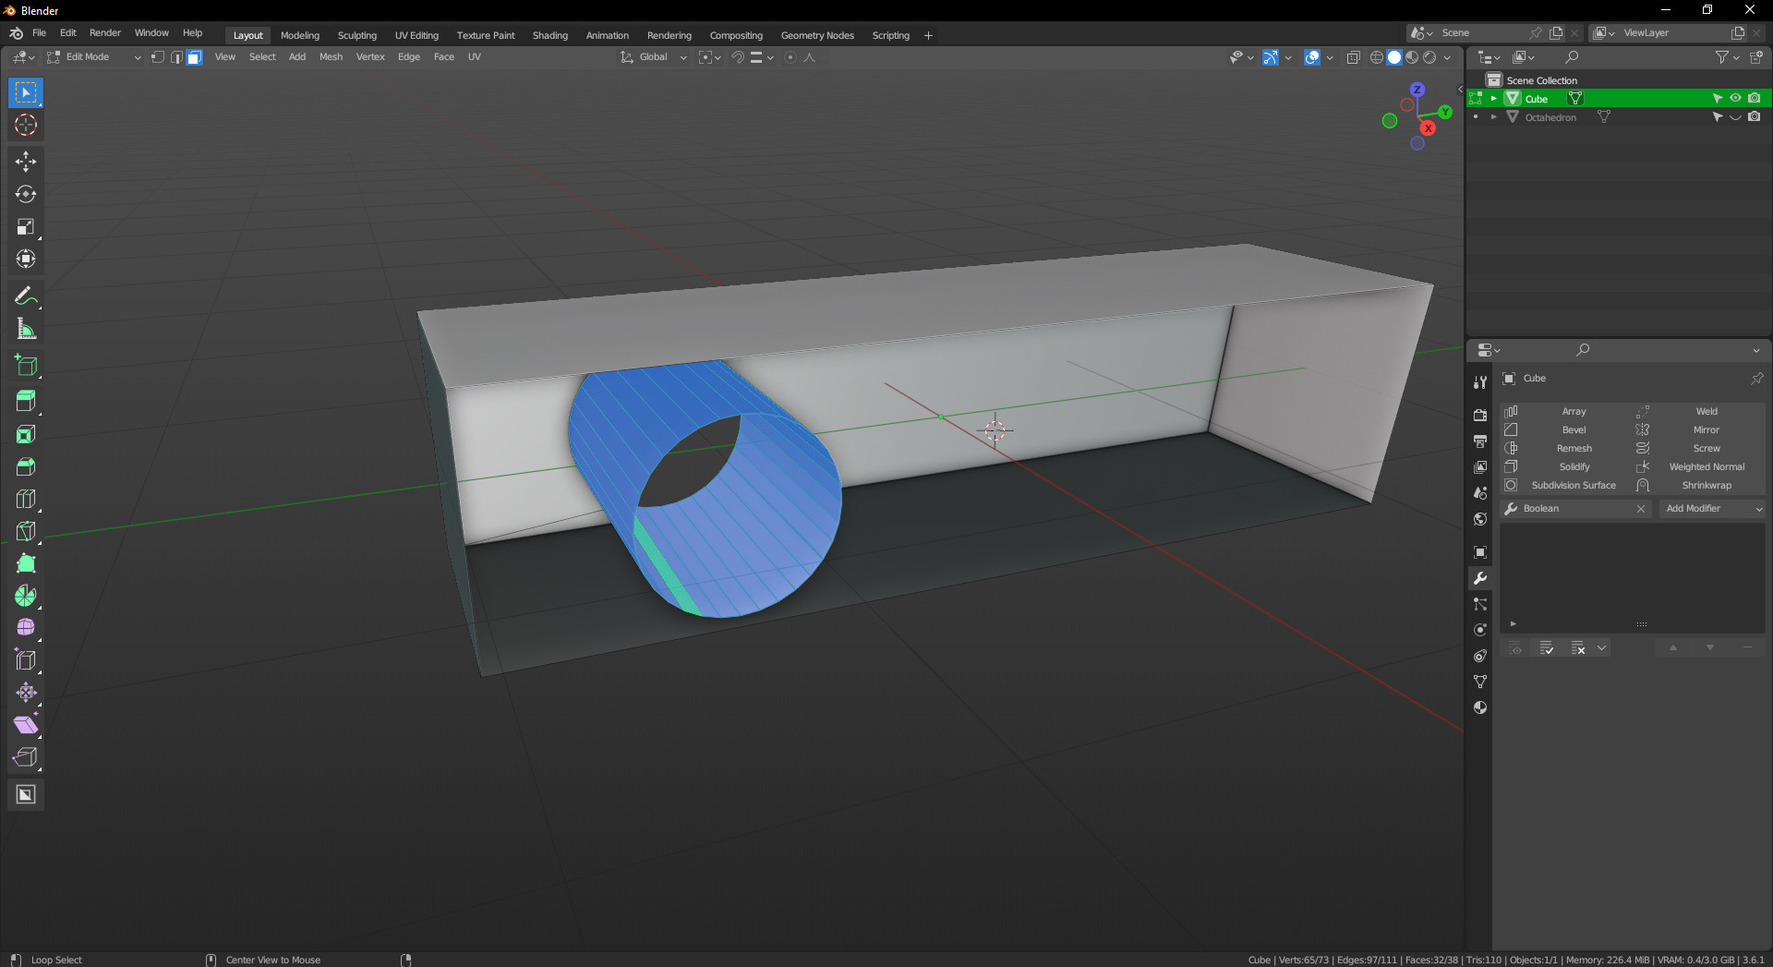Switch to the UV Editing workspace tab

click(416, 35)
